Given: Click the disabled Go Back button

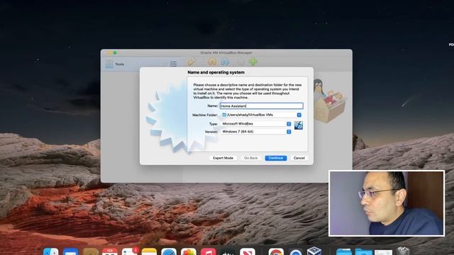Looking at the screenshot, I should point(250,158).
